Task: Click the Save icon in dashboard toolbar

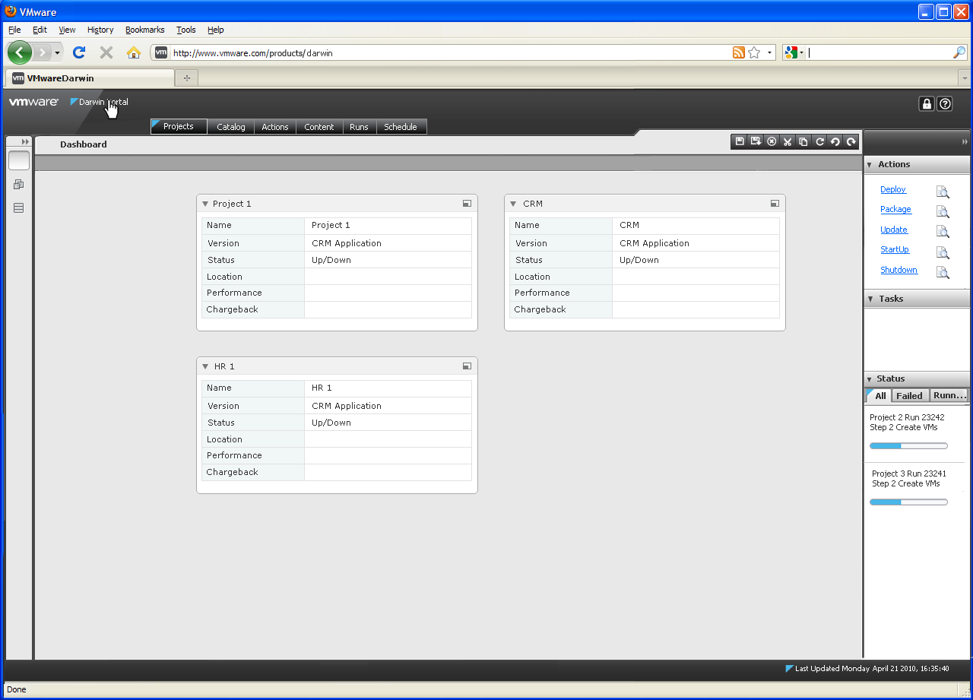Action: coord(740,141)
